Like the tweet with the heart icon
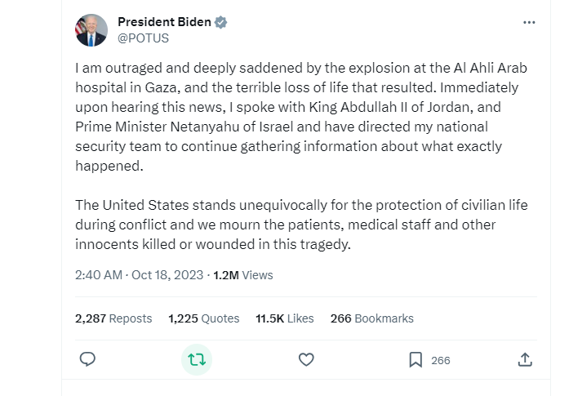The width and height of the screenshot is (569, 396). point(306,359)
